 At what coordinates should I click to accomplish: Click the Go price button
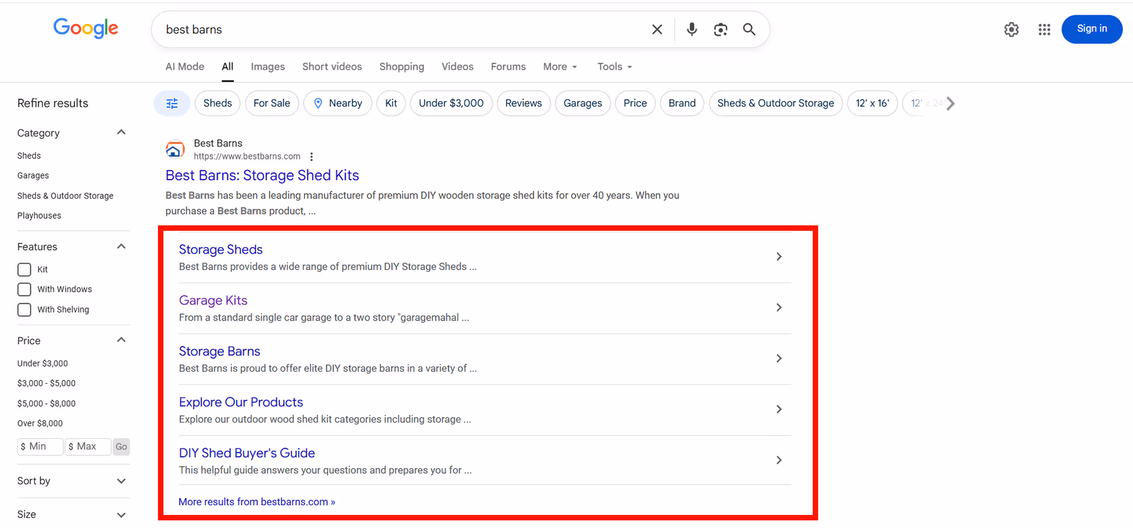tap(121, 447)
